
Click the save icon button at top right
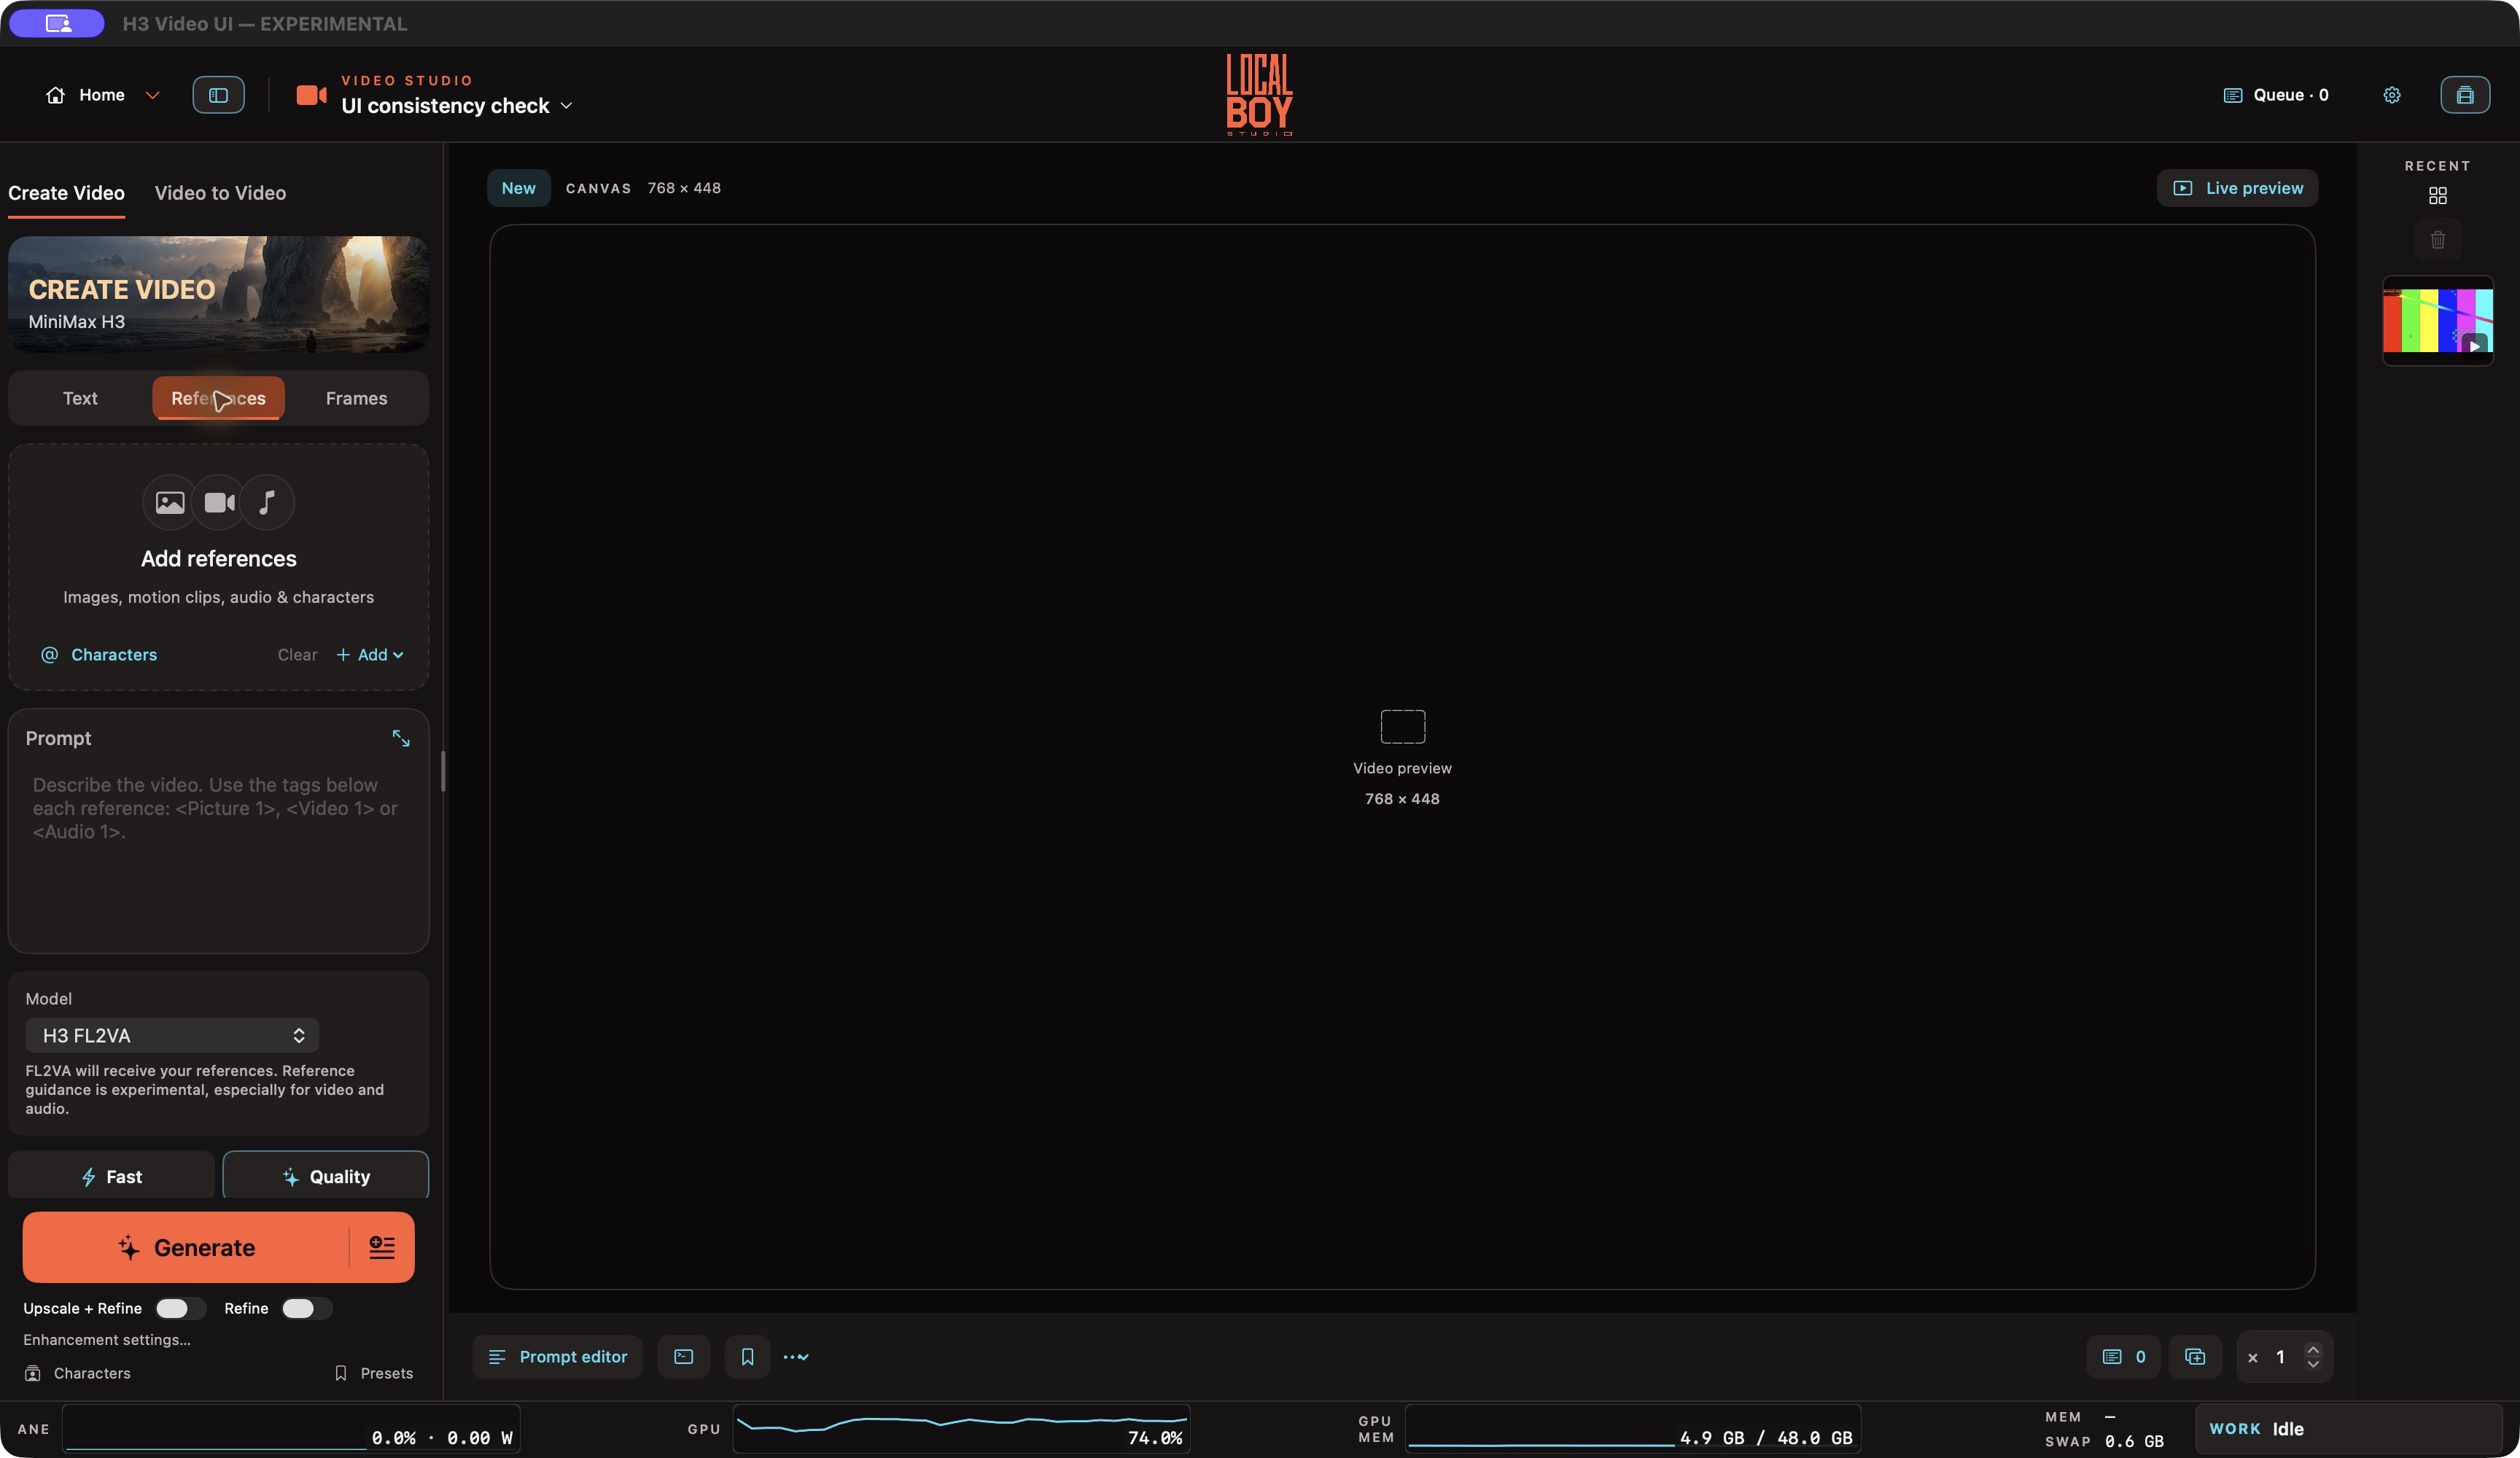(x=2464, y=95)
